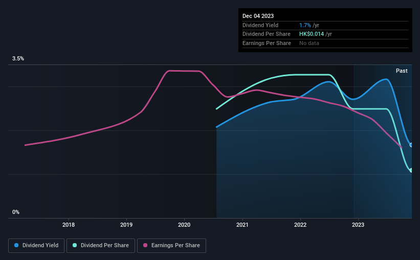420x260 pixels.
Task: Click the 3.5% y-axis label
Action: 18,59
